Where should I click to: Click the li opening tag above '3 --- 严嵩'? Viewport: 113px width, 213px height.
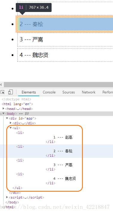pyautogui.click(x=20, y=160)
